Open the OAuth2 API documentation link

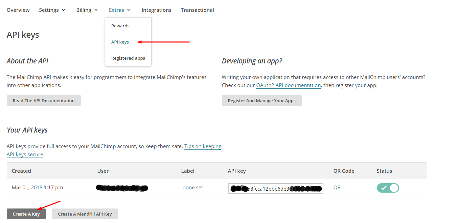288,85
